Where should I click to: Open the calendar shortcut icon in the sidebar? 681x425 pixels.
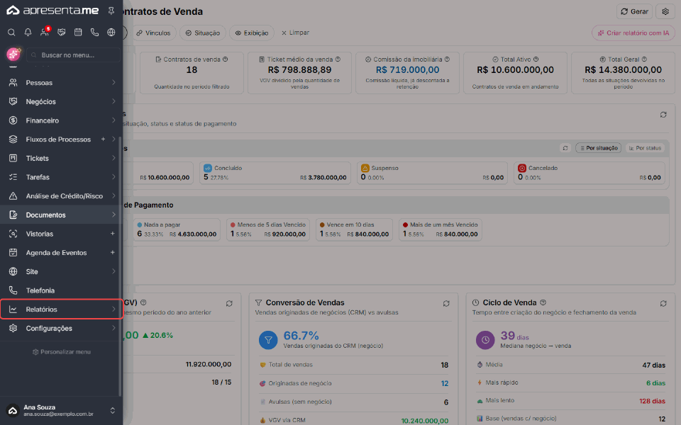[x=78, y=32]
